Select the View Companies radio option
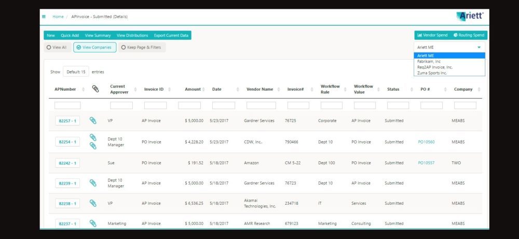 94,47
